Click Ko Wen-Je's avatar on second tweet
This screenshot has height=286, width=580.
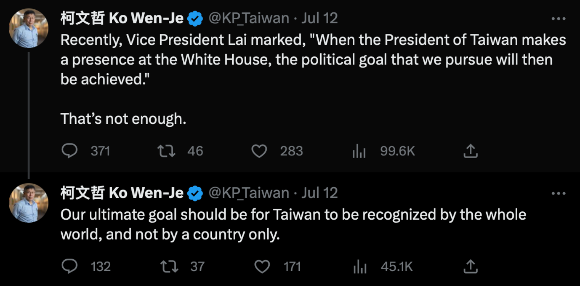coord(29,203)
